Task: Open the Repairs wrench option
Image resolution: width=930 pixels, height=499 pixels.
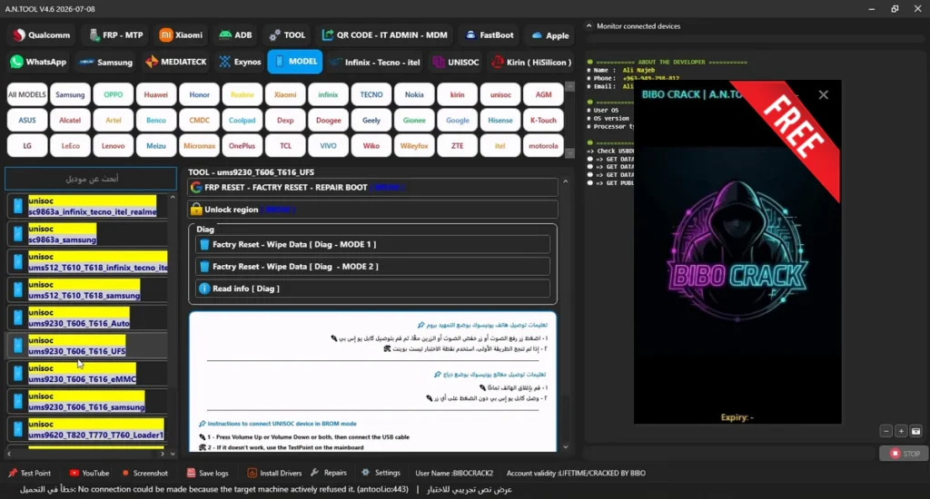Action: (x=329, y=473)
